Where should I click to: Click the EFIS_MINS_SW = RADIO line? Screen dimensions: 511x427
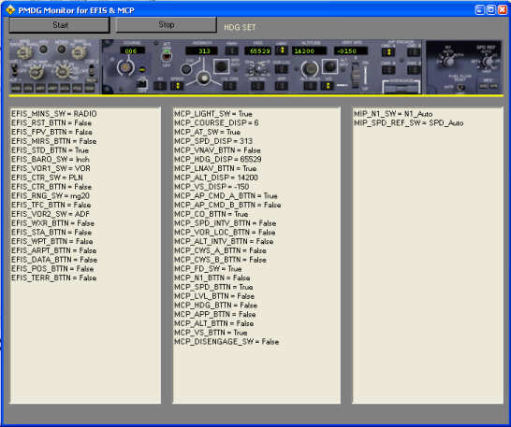point(53,114)
